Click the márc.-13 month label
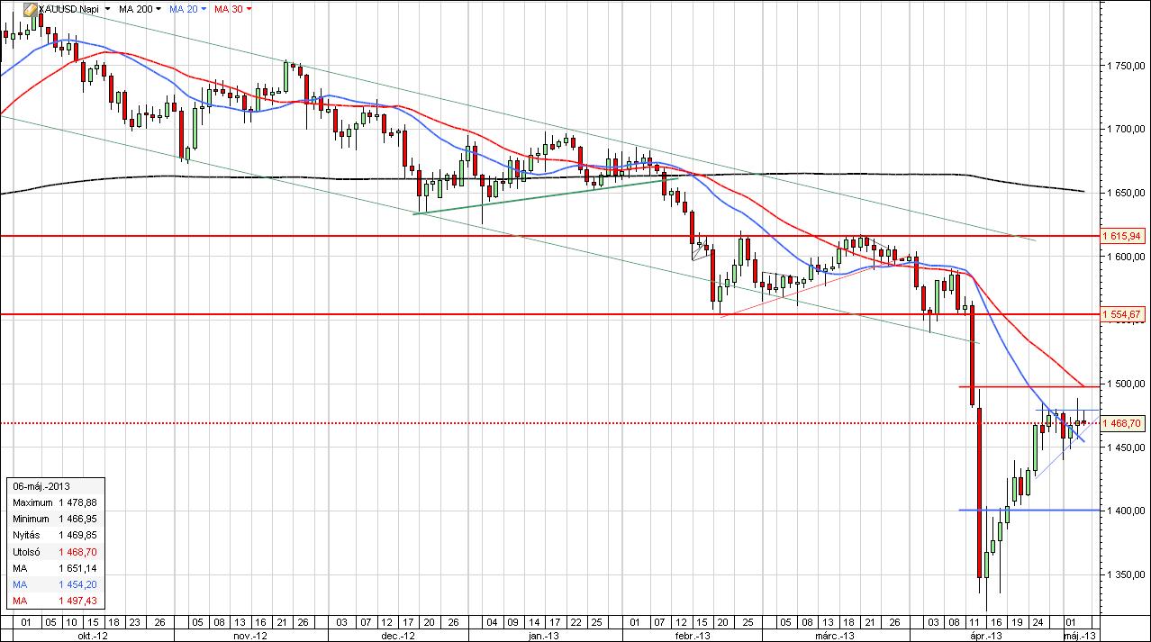Viewport: 1151px width, 642px height. click(837, 636)
